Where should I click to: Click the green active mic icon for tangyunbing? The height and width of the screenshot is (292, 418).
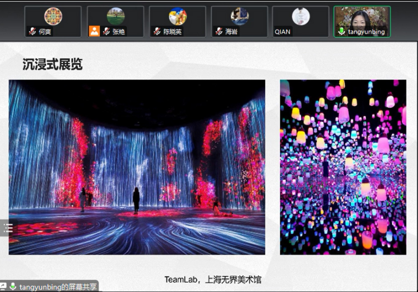(341, 32)
